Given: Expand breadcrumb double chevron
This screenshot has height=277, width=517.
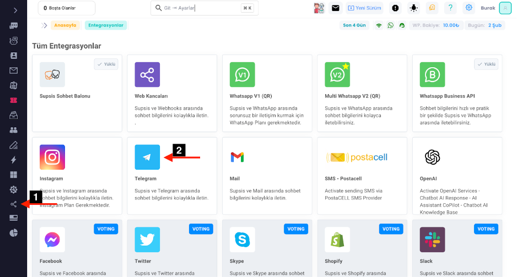Looking at the screenshot, I should pos(44,25).
